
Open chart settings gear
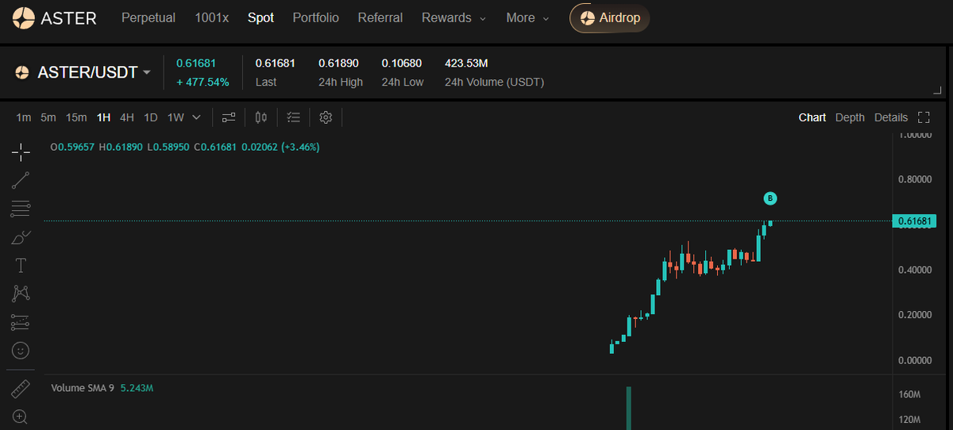click(326, 117)
